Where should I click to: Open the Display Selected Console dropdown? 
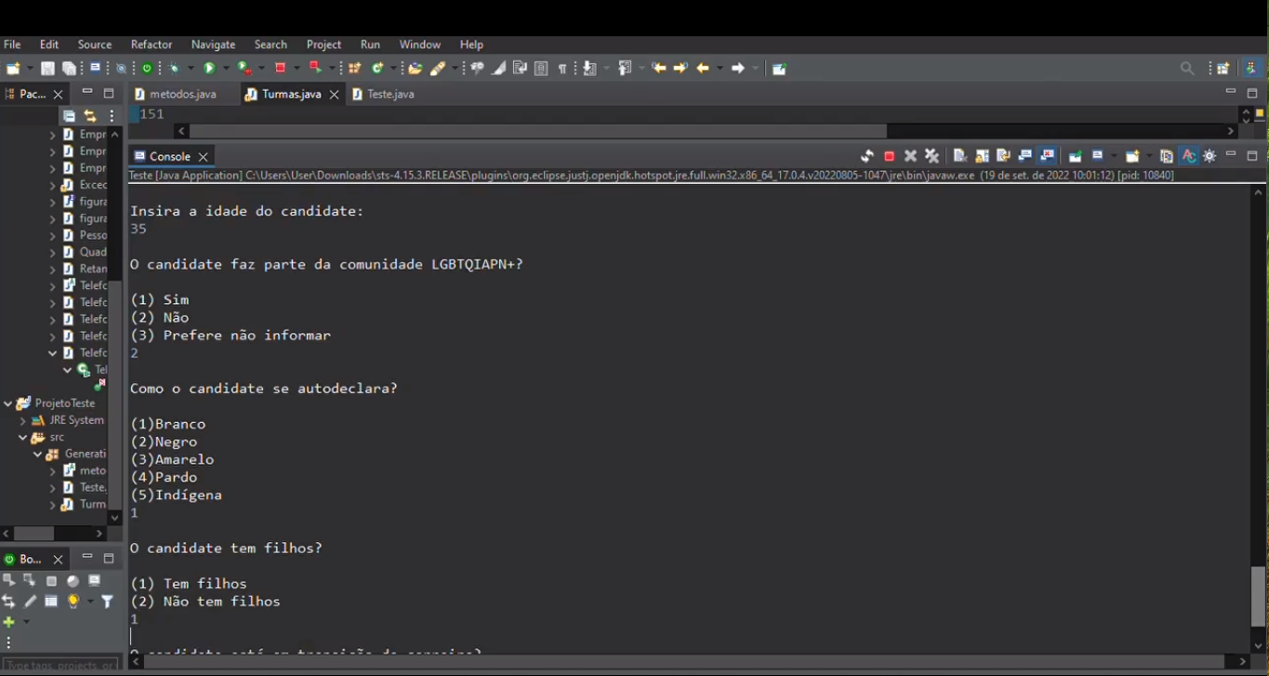[x=1114, y=155]
